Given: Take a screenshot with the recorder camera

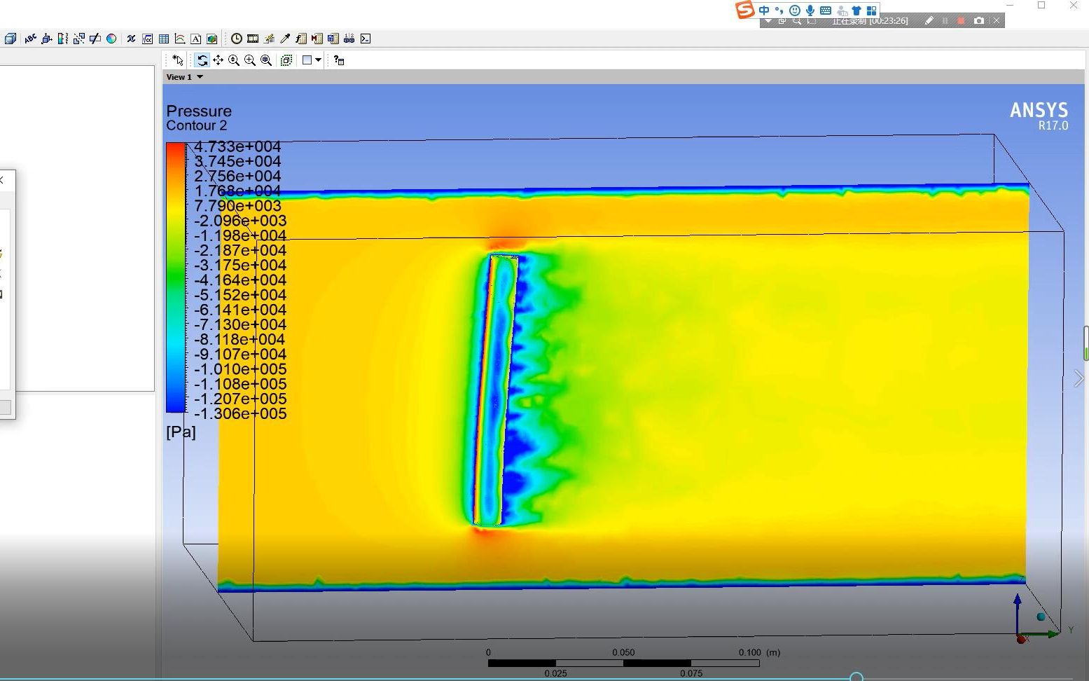Looking at the screenshot, I should coord(979,21).
